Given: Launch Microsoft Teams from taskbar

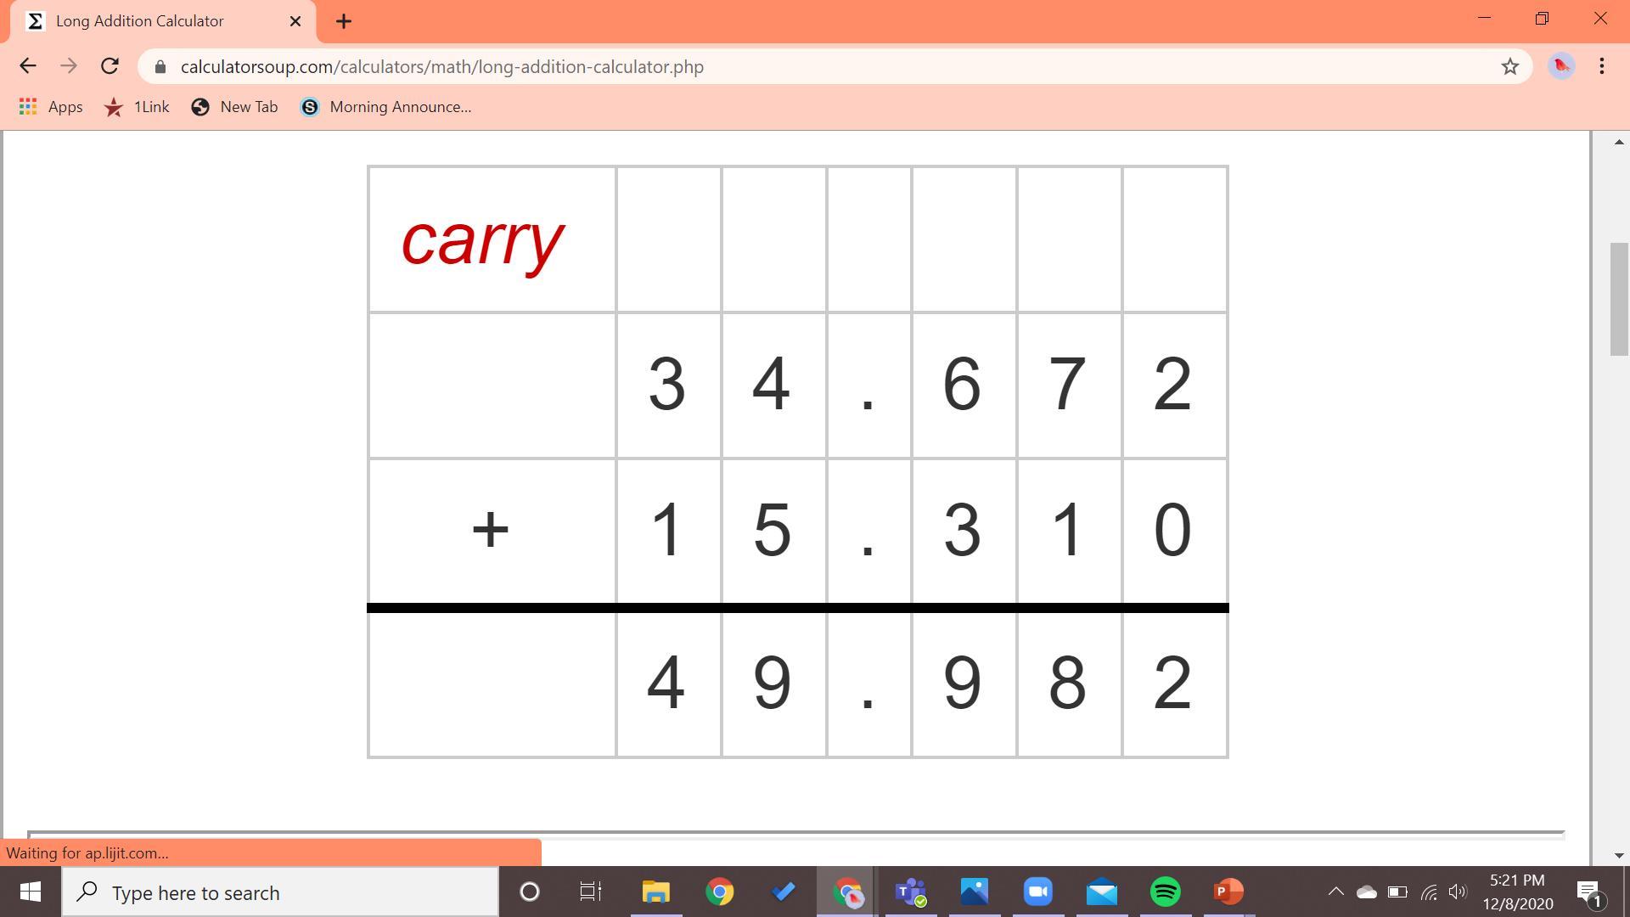Looking at the screenshot, I should pyautogui.click(x=910, y=892).
